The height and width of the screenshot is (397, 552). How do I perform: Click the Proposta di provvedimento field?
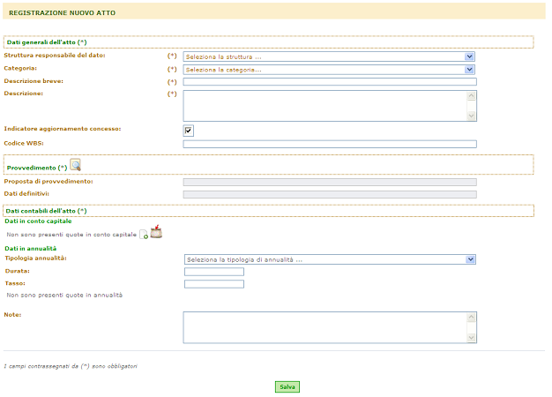pos(330,182)
